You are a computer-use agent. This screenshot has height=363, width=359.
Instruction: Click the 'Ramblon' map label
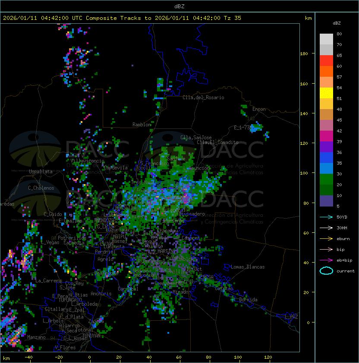(x=142, y=125)
